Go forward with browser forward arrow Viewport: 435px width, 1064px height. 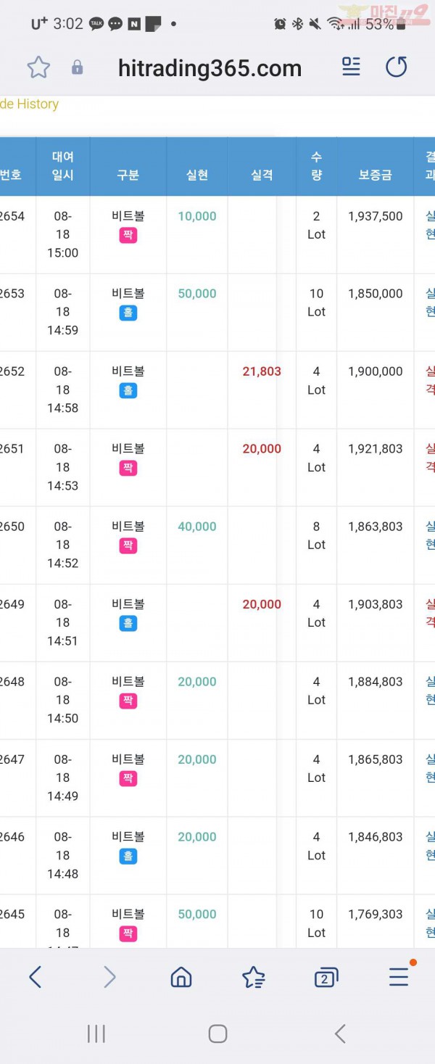(109, 977)
